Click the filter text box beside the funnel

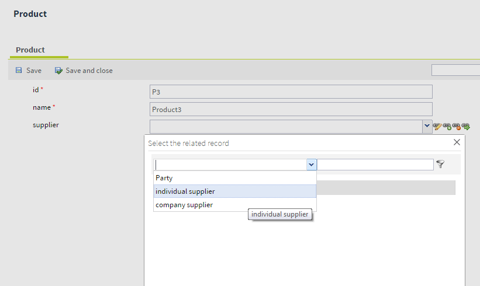(x=375, y=165)
